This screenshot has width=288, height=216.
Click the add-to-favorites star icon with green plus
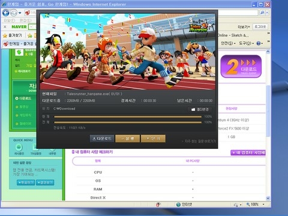(30, 35)
